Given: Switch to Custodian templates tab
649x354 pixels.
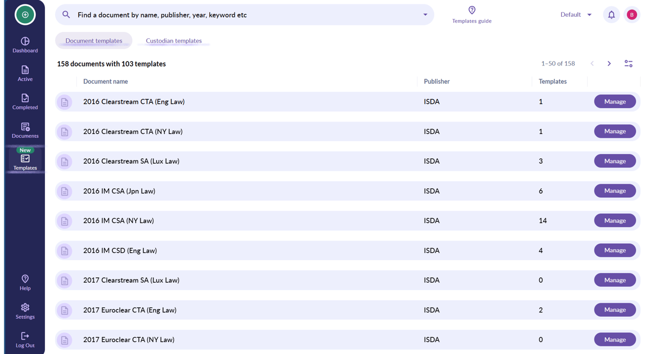Looking at the screenshot, I should click(x=174, y=41).
